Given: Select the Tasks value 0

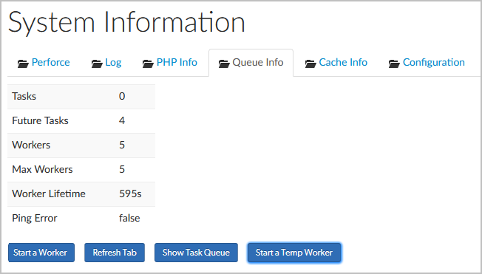Looking at the screenshot, I should tap(122, 97).
